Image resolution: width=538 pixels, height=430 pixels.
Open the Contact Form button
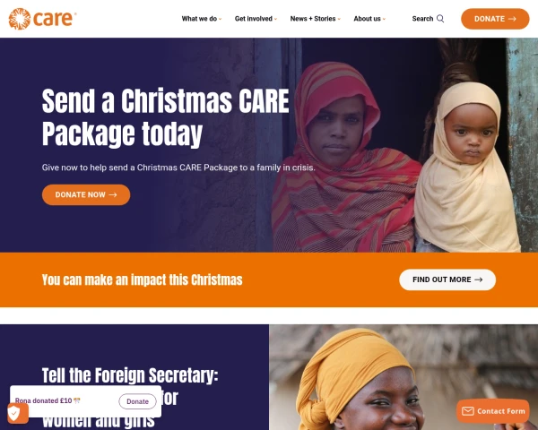click(x=493, y=411)
